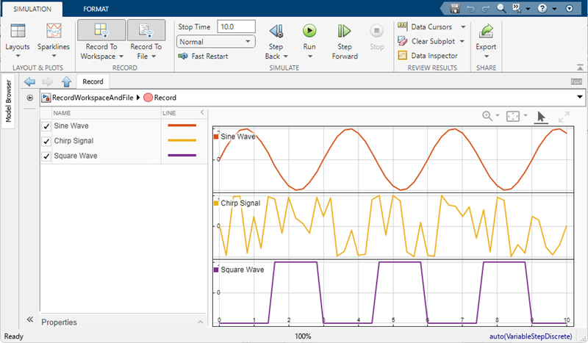
Task: Open the Model Browser side tab
Action: [8, 101]
